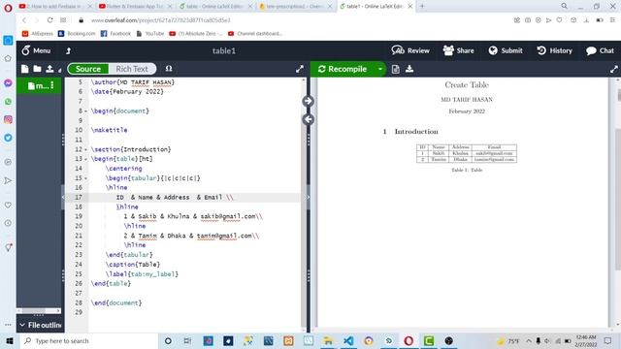This screenshot has width=621, height=349.
Task: Open the AliExpress bookmark
Action: (x=38, y=34)
